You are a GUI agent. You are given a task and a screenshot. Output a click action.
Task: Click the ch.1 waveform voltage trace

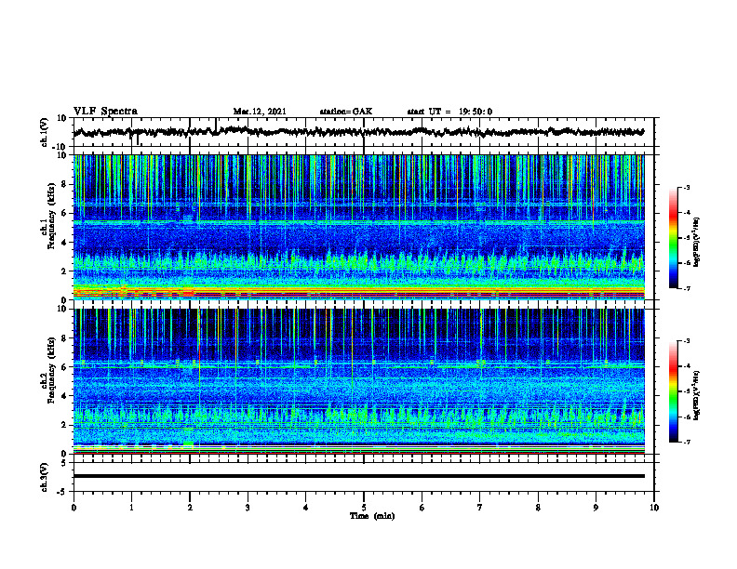pyautogui.click(x=358, y=132)
